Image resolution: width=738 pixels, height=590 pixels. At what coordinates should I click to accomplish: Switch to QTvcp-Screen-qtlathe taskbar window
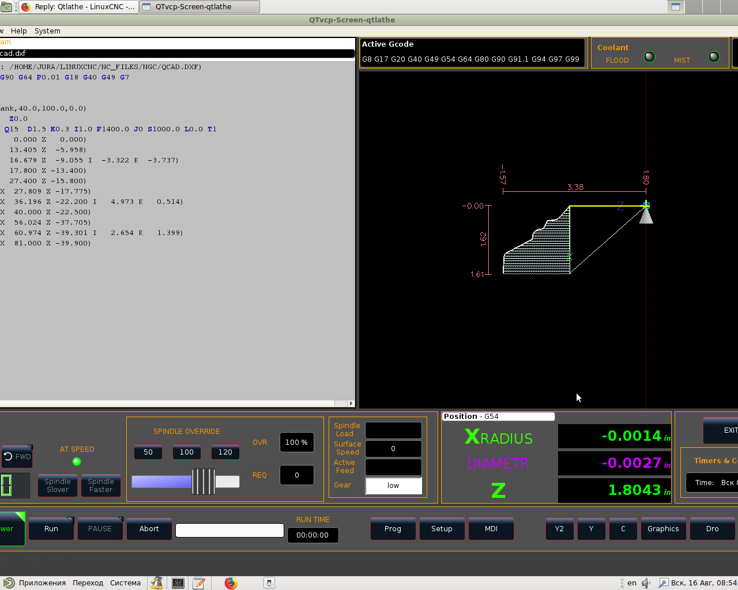pyautogui.click(x=199, y=7)
